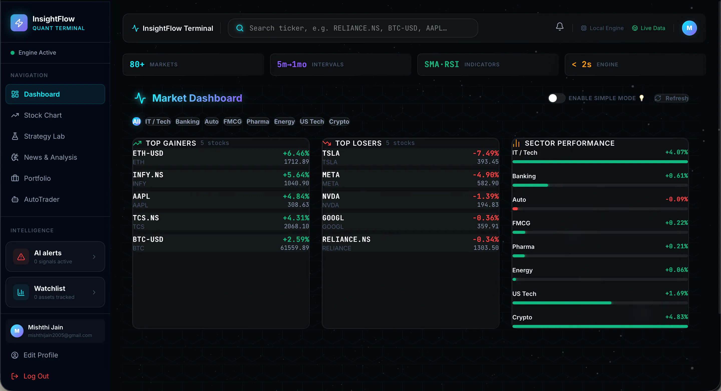Filter by FMCG sector
The height and width of the screenshot is (391, 721).
pos(232,121)
